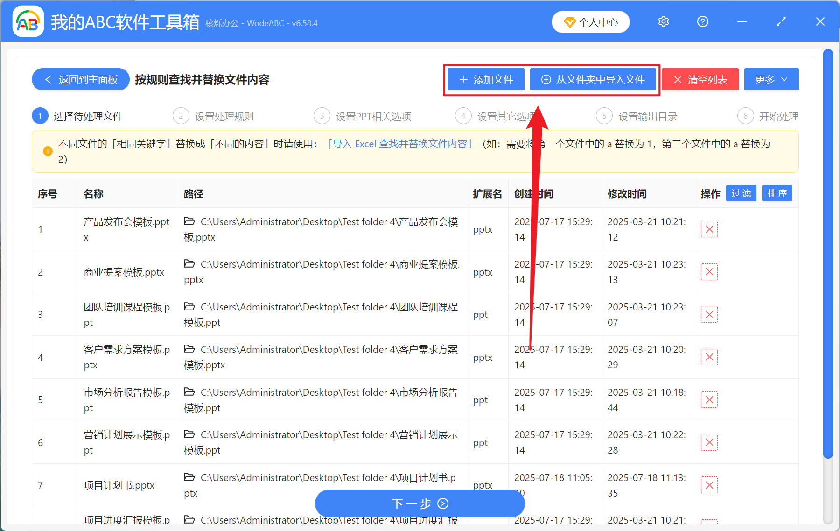Open the 排序 sort option

(x=777, y=193)
